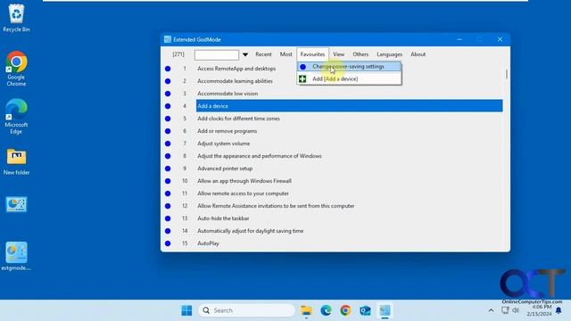Screen dimensions: 571x321
Task: Select highlighted Add a device row
Action: pyautogui.click(x=349, y=106)
